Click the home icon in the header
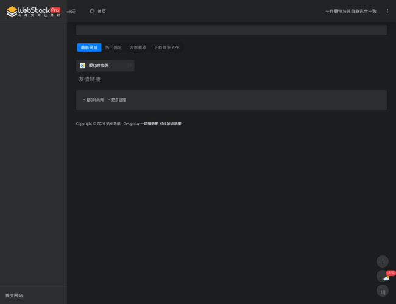Viewport: 396px width, 304px height. [x=92, y=11]
